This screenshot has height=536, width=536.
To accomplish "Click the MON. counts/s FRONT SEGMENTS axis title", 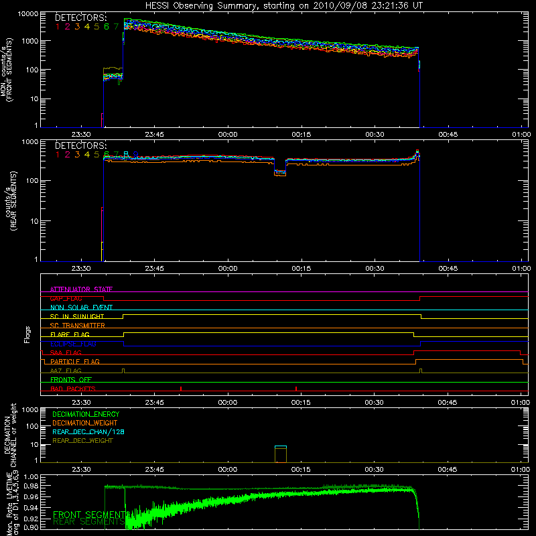I will click(7, 70).
